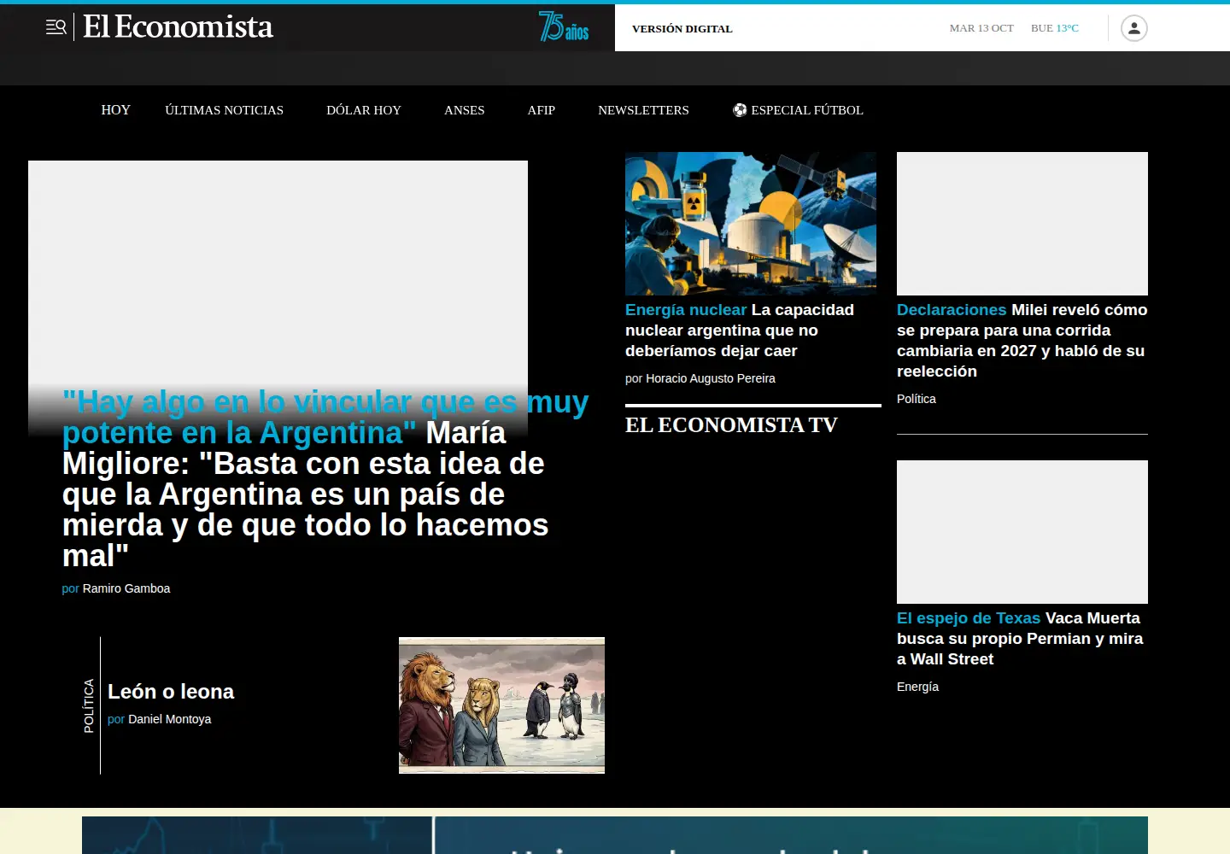Read the Energía nuclear headline
The width and height of the screenshot is (1230, 854).
740,330
